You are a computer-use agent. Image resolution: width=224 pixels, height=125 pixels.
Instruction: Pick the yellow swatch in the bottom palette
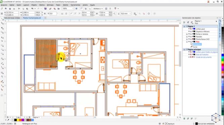[x=18, y=120]
